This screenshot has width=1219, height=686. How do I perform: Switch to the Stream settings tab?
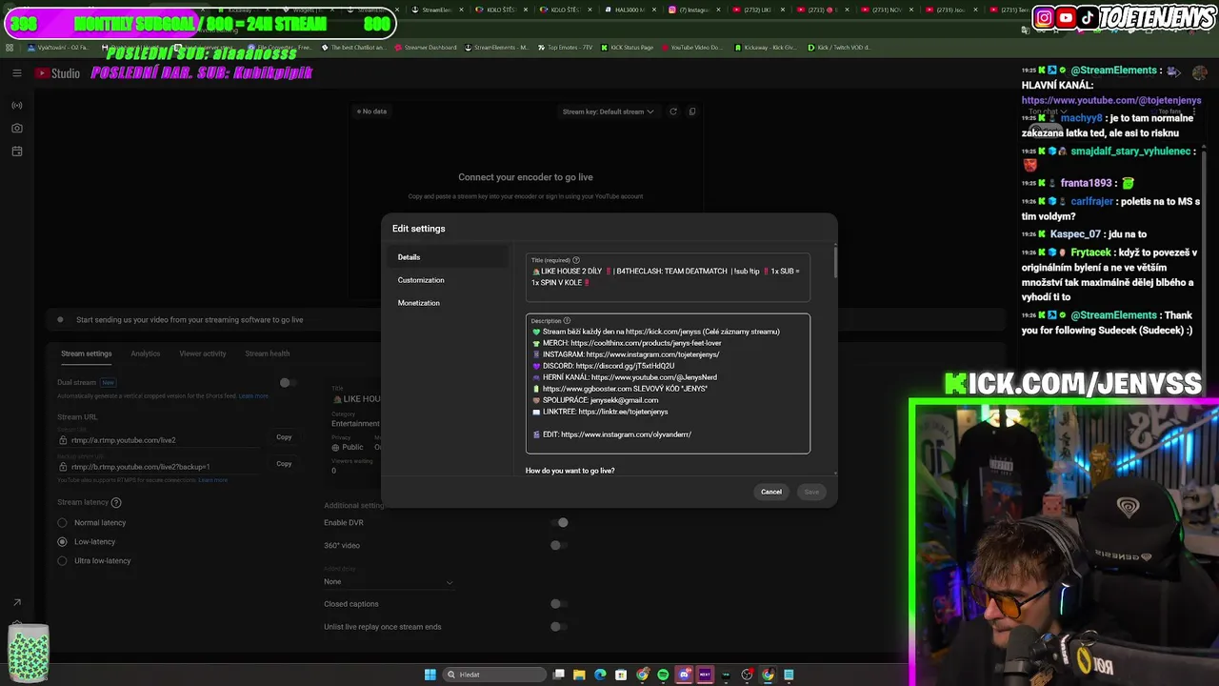[x=87, y=353]
